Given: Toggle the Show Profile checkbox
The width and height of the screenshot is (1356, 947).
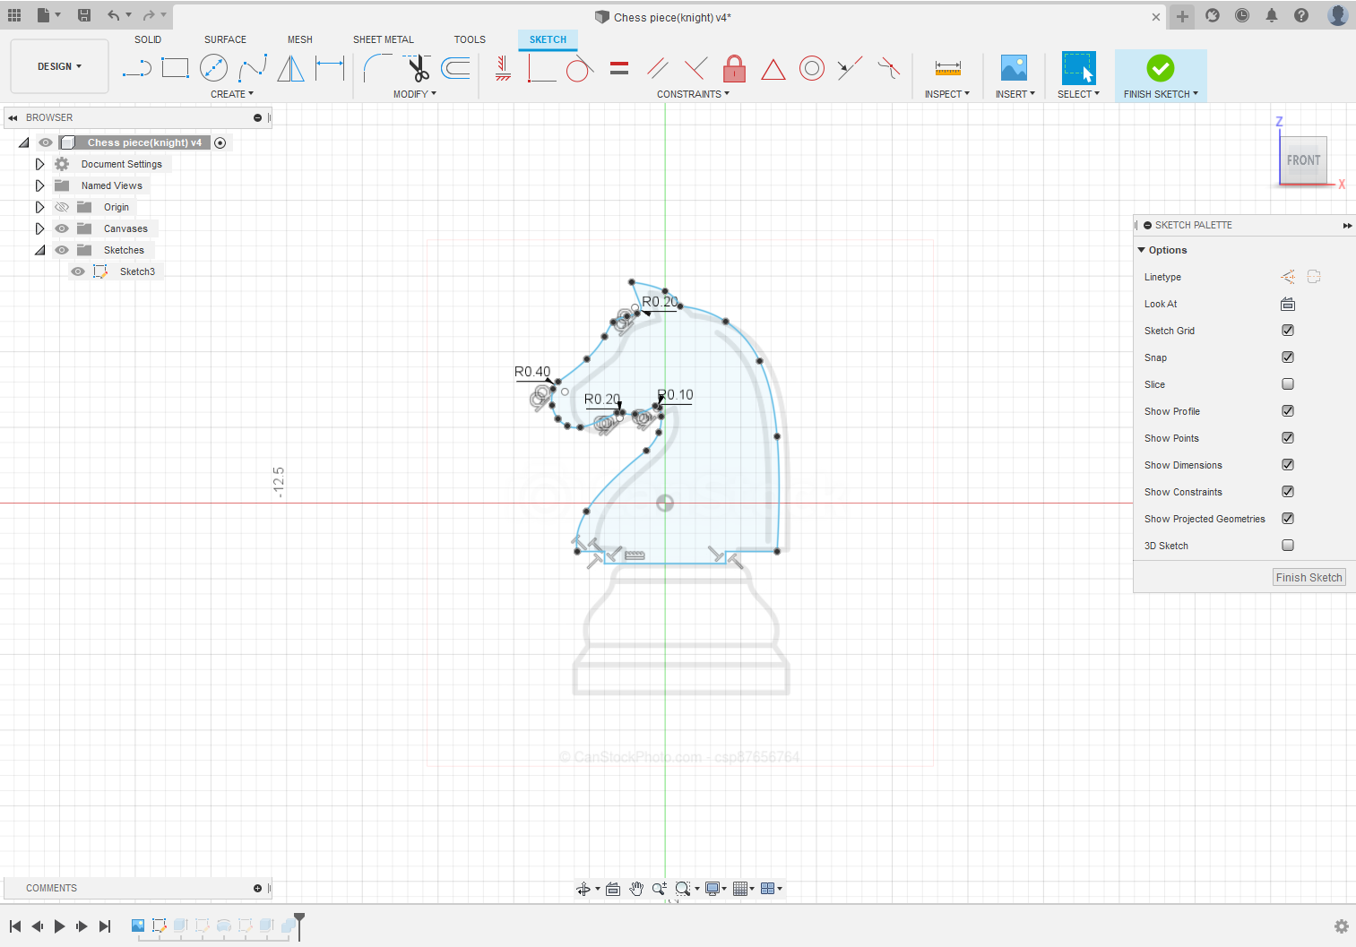Looking at the screenshot, I should click(1288, 411).
